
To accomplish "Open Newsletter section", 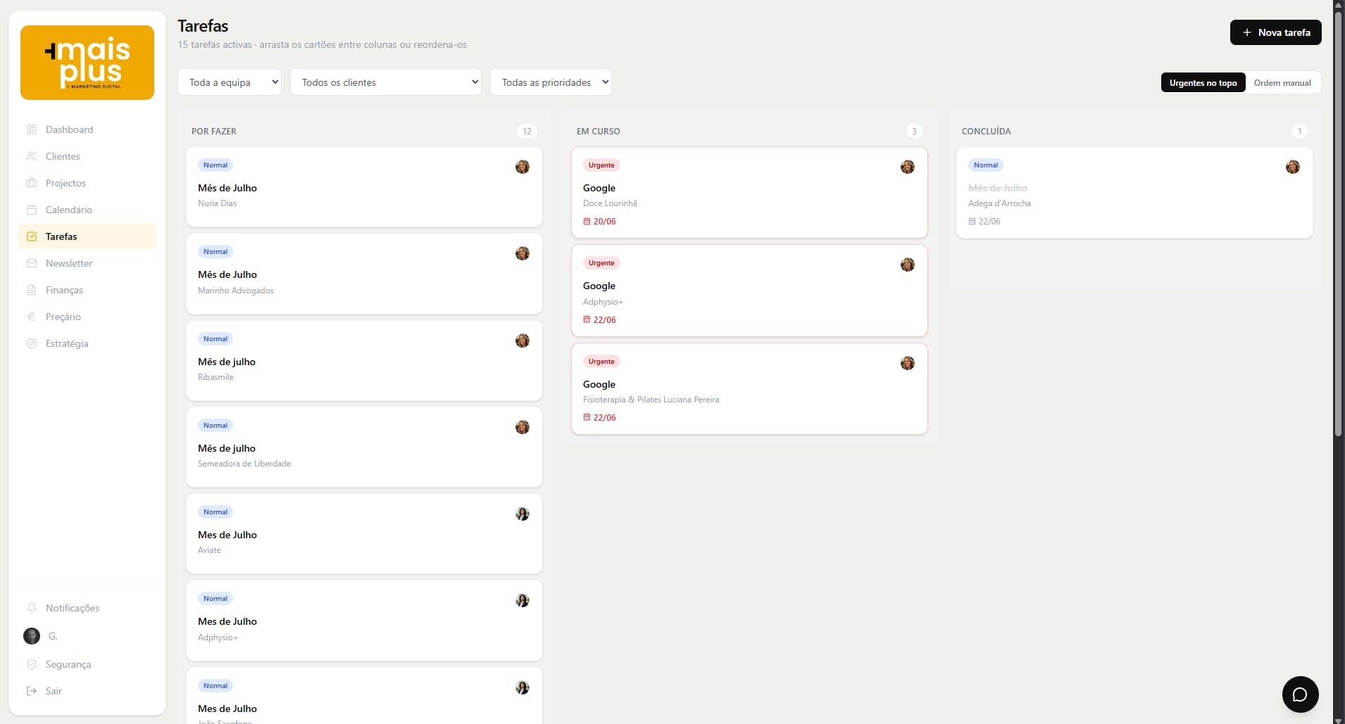I will [x=87, y=263].
